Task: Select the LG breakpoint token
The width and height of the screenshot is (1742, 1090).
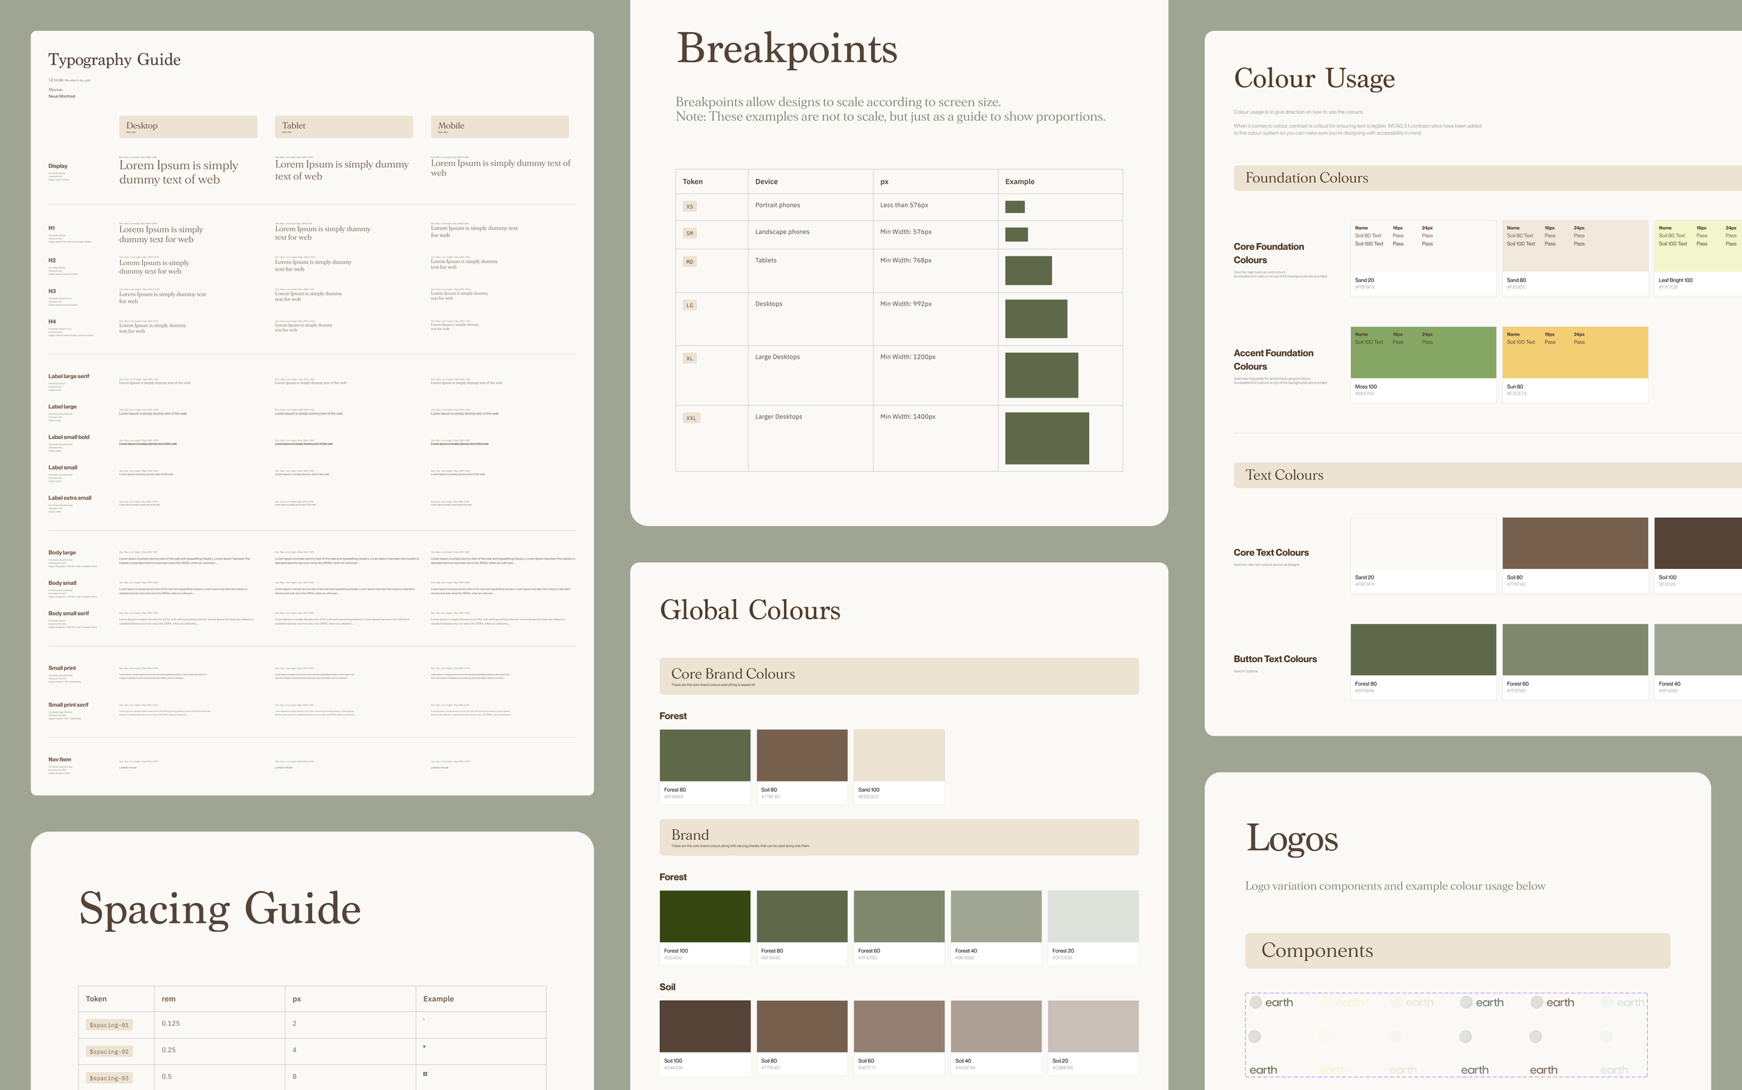Action: pyautogui.click(x=690, y=306)
